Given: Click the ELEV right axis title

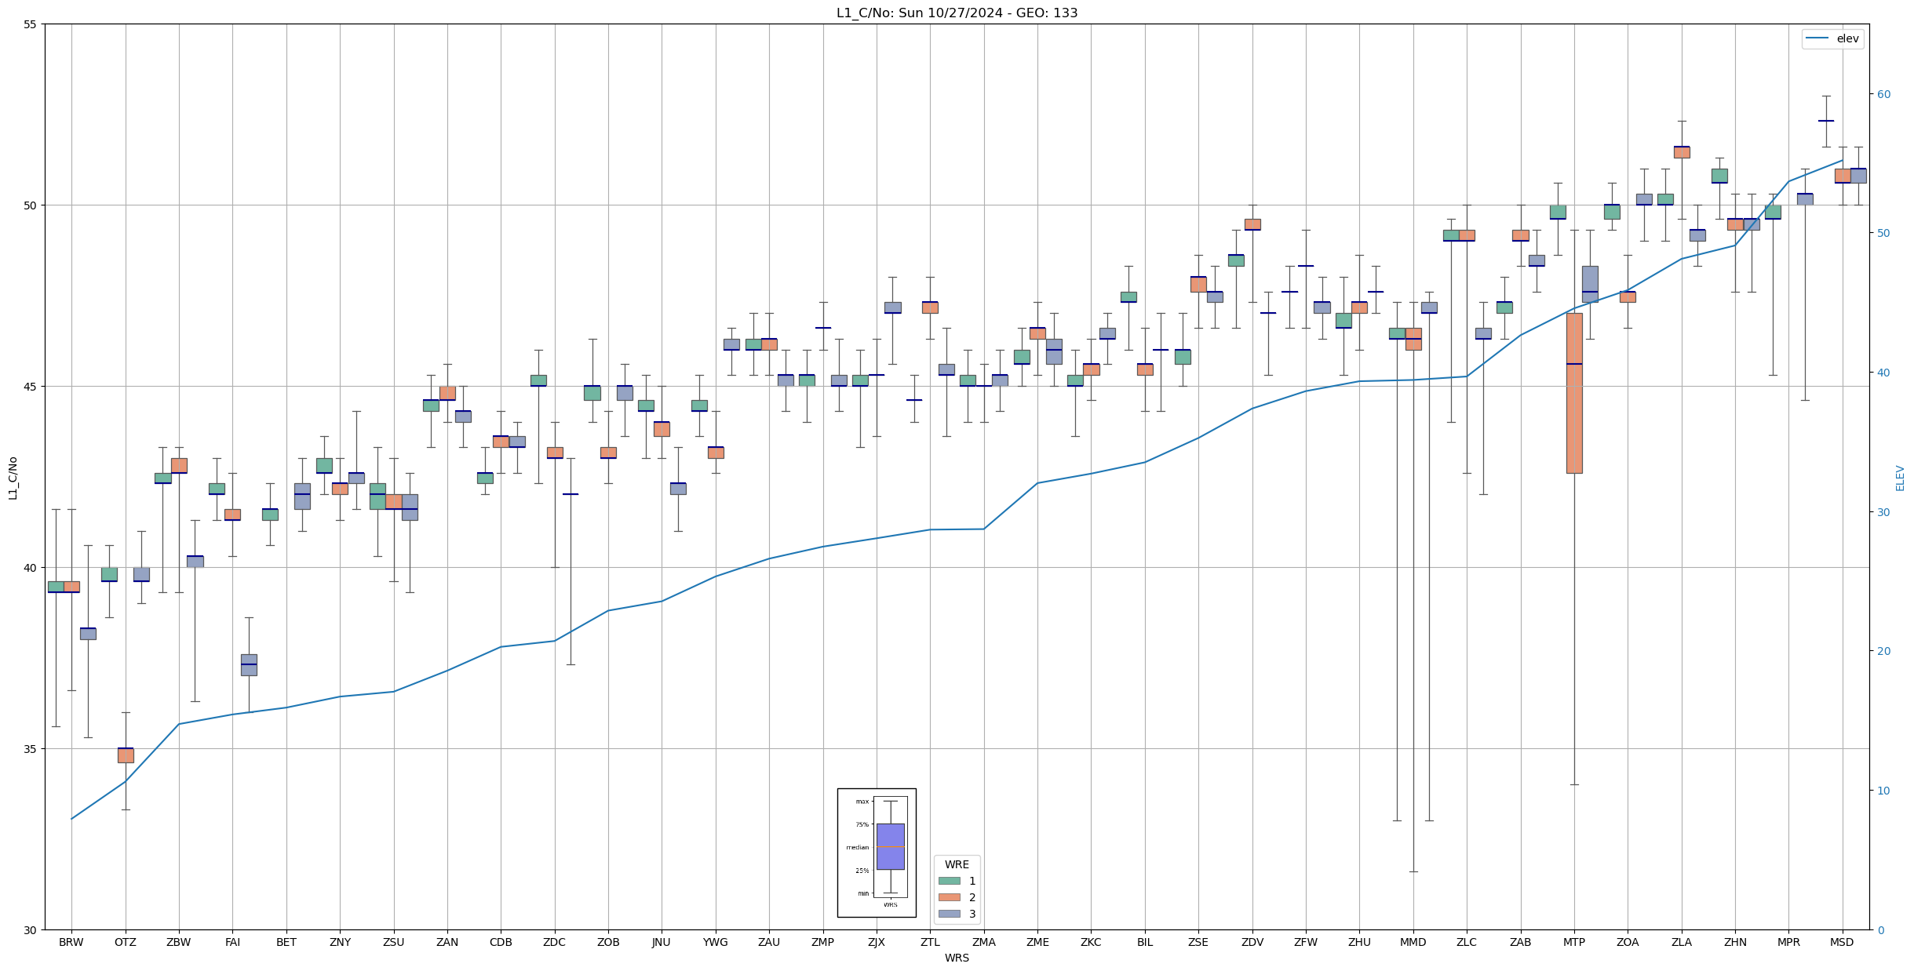Looking at the screenshot, I should click(1900, 478).
